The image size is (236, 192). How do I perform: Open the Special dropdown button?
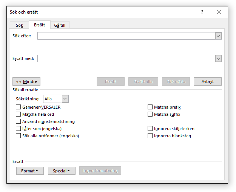62,170
